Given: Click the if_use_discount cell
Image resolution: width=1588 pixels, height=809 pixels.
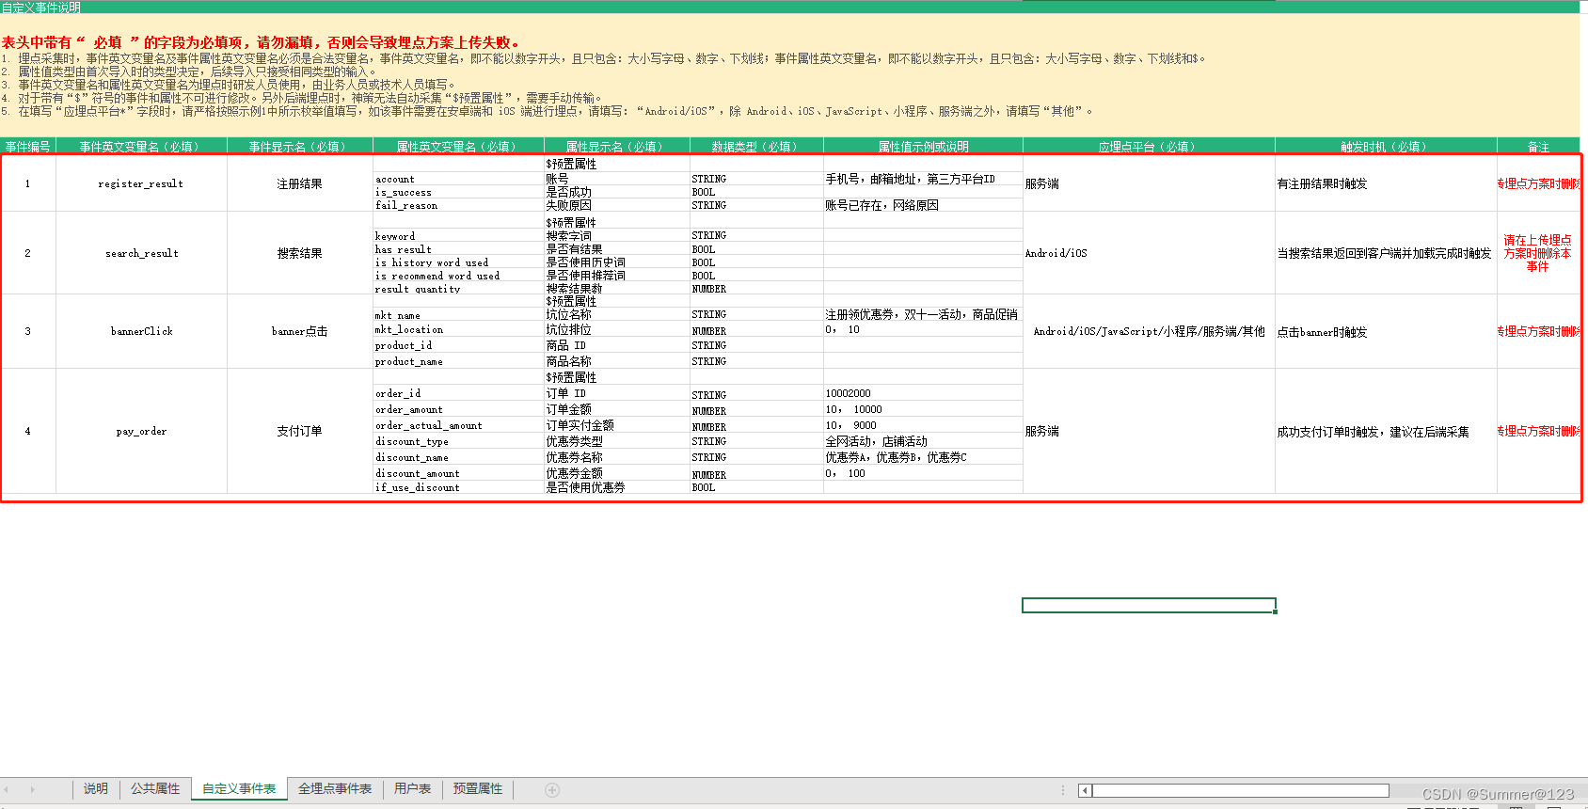Looking at the screenshot, I should point(458,487).
